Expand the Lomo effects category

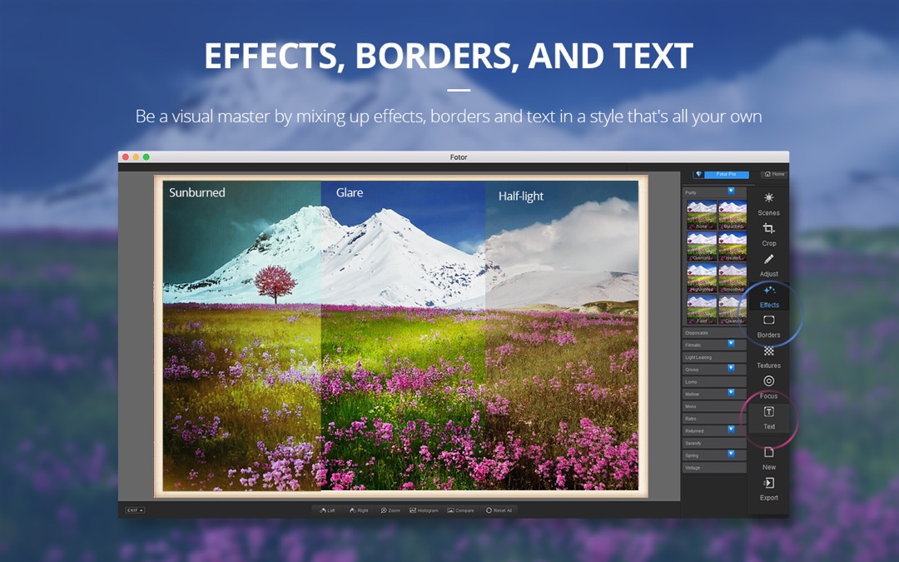click(714, 381)
